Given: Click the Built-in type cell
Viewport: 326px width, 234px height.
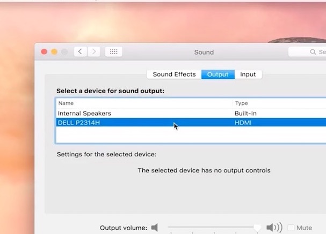Looking at the screenshot, I should point(245,114).
